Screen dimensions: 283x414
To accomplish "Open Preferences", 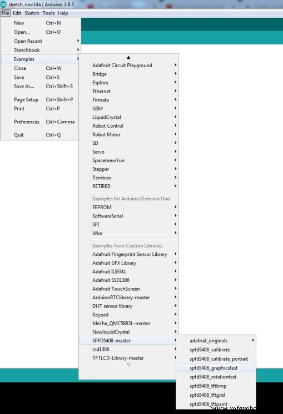I will tap(41, 122).
